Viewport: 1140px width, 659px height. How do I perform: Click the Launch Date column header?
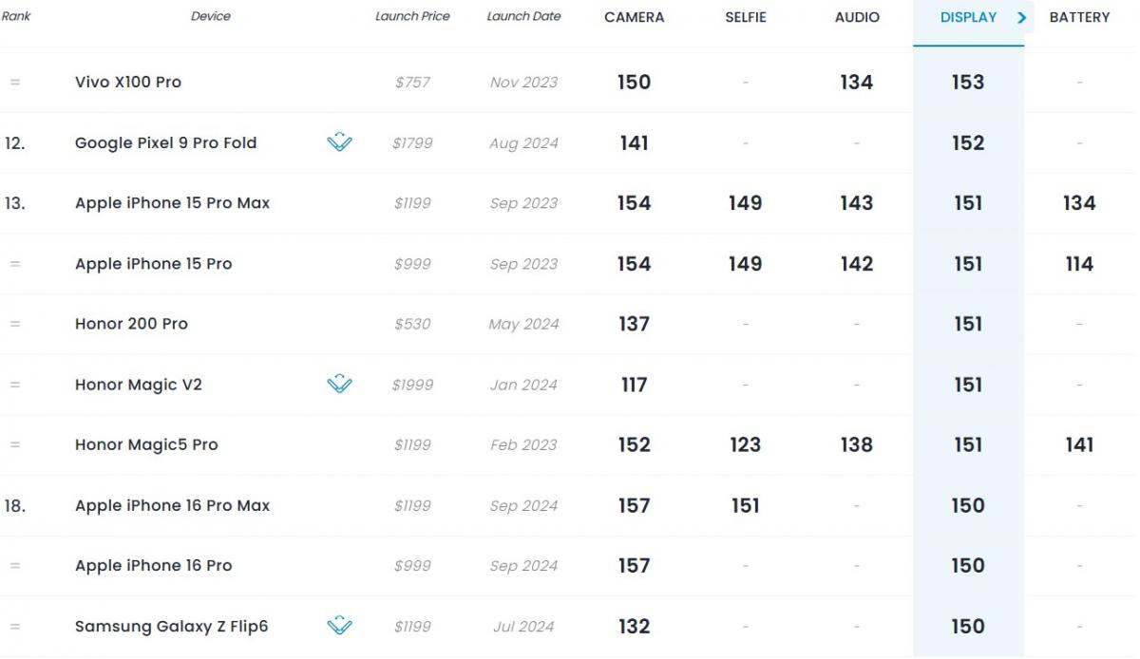point(523,16)
